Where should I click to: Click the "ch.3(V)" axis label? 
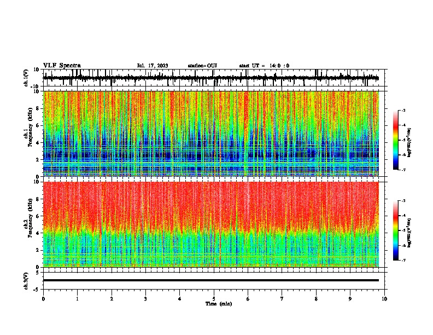coord(26,281)
